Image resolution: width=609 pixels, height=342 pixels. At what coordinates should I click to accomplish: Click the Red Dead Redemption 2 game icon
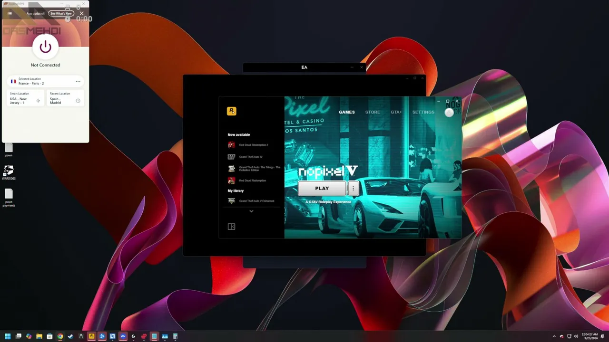231,145
